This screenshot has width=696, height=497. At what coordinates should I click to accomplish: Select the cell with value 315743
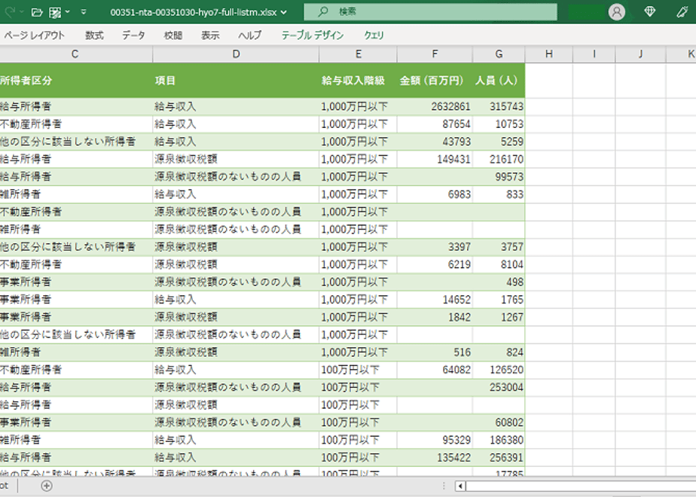tap(499, 106)
